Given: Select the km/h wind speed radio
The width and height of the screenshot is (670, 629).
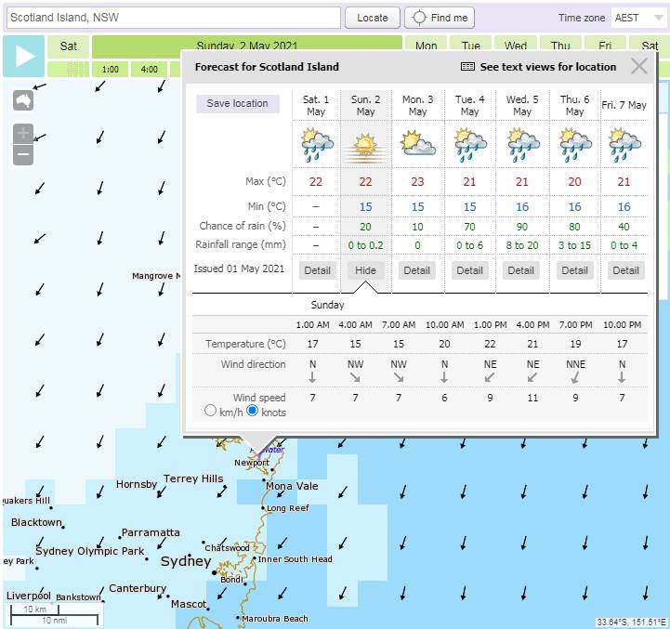Looking at the screenshot, I should click(210, 412).
